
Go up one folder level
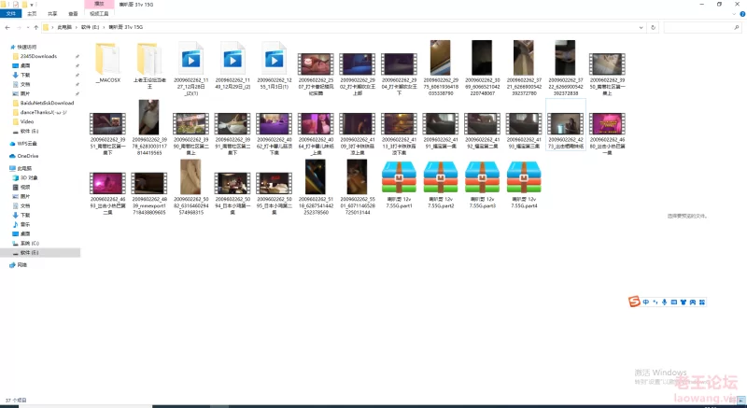(x=35, y=28)
